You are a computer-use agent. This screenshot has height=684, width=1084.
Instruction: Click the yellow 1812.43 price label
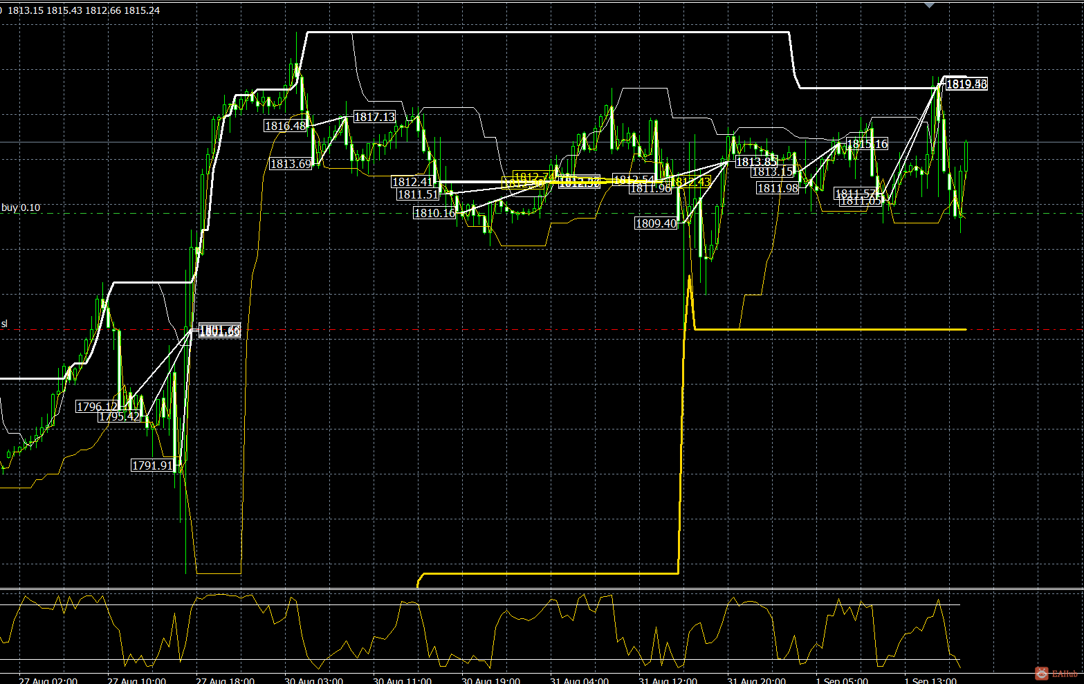coord(691,182)
